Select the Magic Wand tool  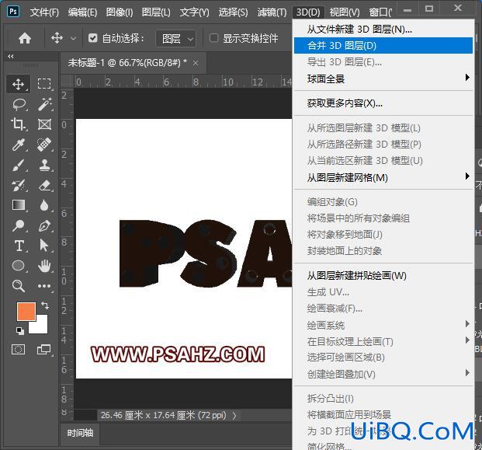[x=44, y=104]
